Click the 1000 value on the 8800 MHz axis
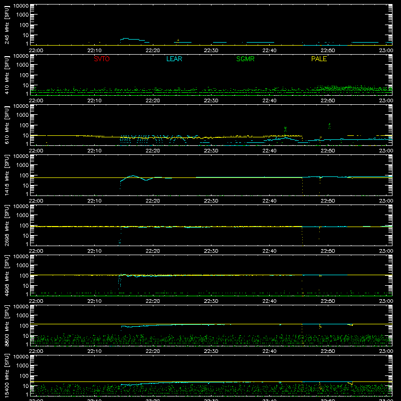The width and height of the screenshot is (401, 401). click(23, 316)
